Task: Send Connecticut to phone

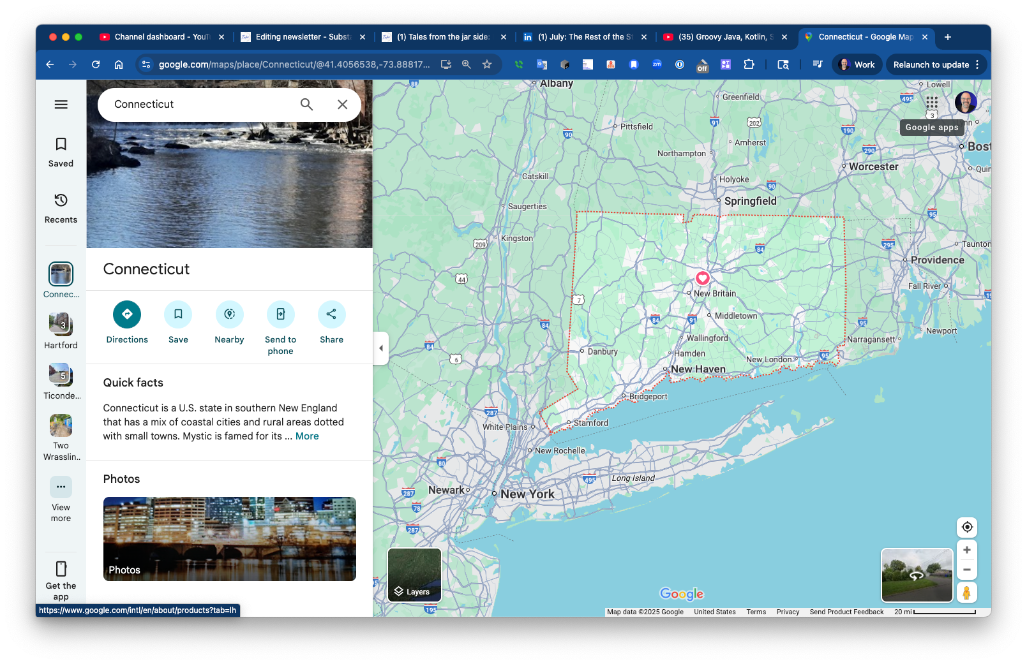Action: click(281, 328)
